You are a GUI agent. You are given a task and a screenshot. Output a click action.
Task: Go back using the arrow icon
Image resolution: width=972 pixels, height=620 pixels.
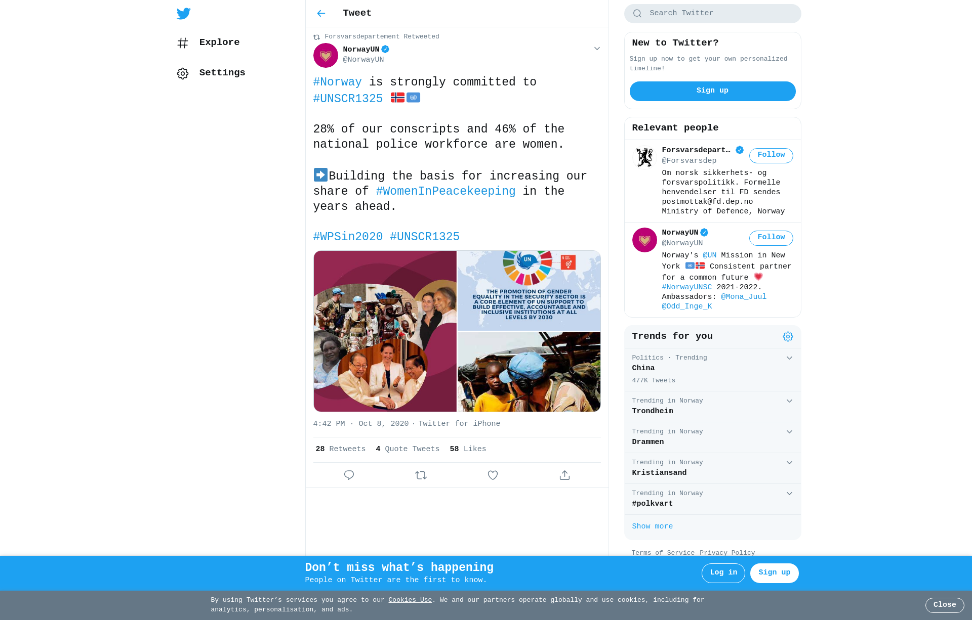pyautogui.click(x=321, y=14)
